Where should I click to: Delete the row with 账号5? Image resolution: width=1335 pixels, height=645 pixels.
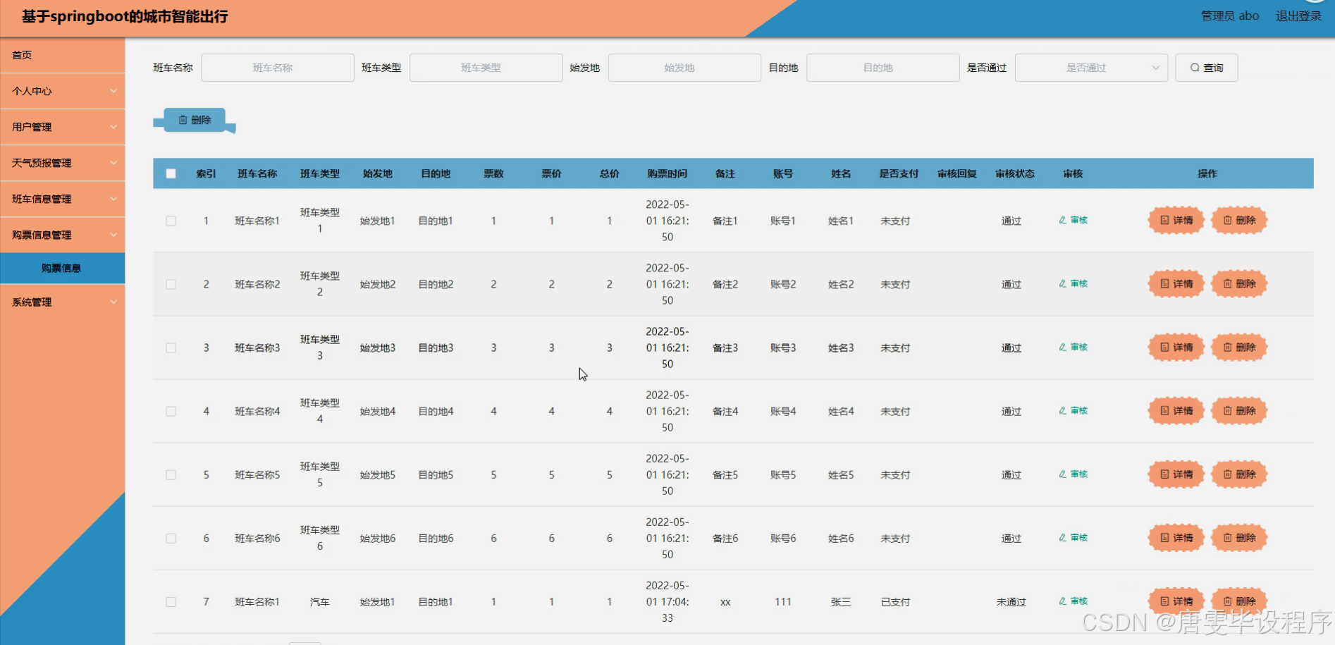point(1239,474)
